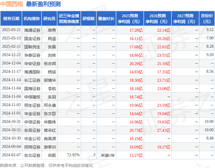Click researcher name 房青
Viewport: 215px width, 168px height.
(x=52, y=30)
